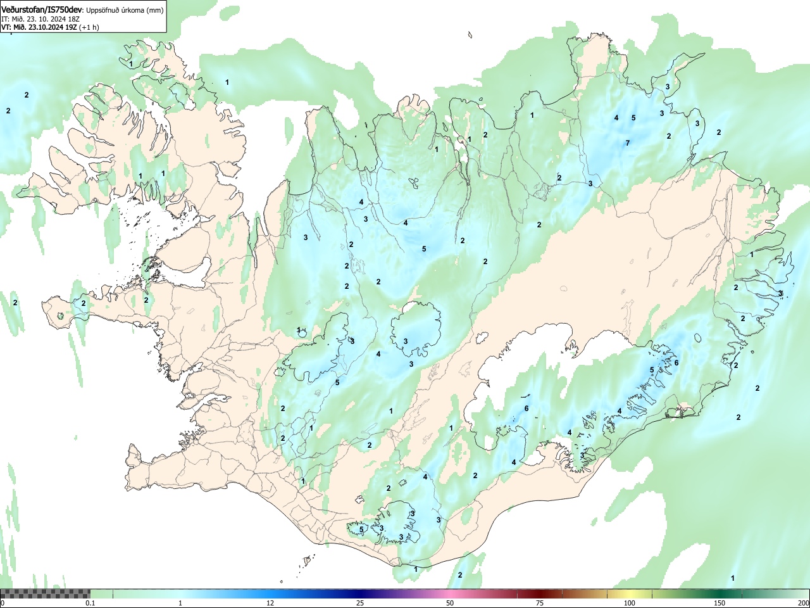Click the '0' label at the scale start
Screen dimensions: 810x608
click(x=3, y=603)
